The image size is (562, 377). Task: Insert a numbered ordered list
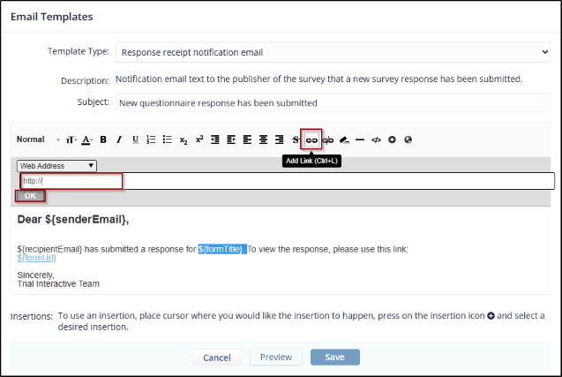tap(151, 139)
